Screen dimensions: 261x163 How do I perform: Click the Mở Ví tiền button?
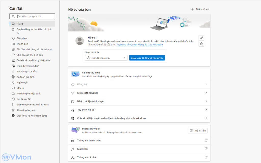[198, 131]
